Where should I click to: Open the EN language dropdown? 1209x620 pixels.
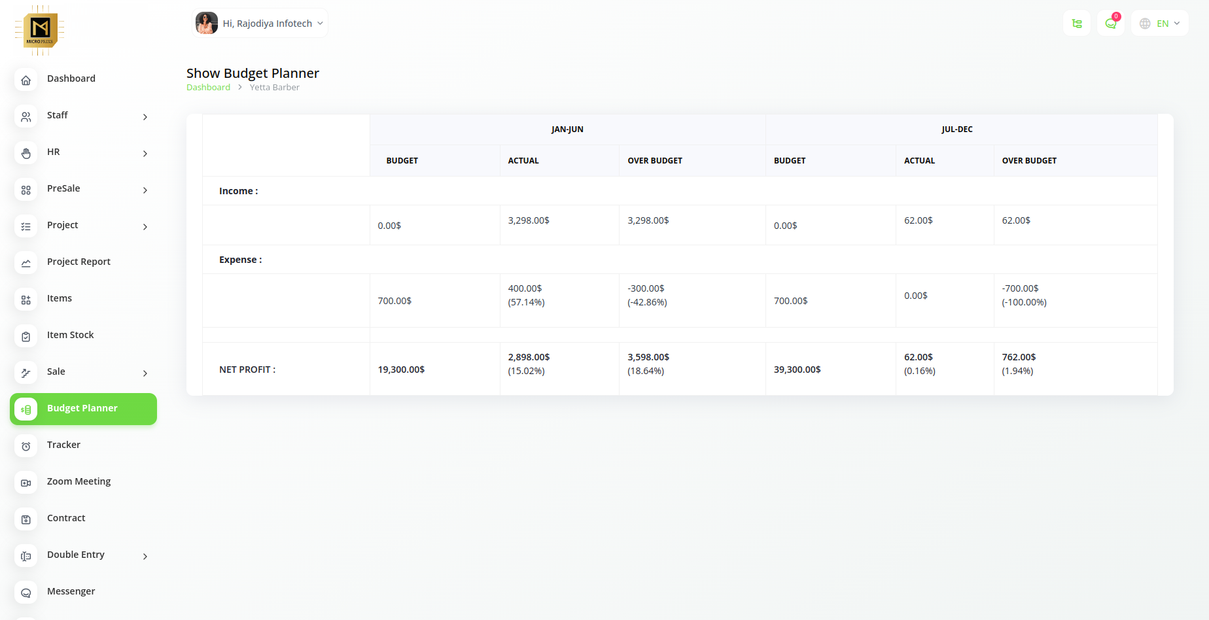(1160, 24)
